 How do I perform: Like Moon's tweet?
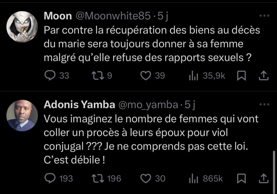[146, 76]
